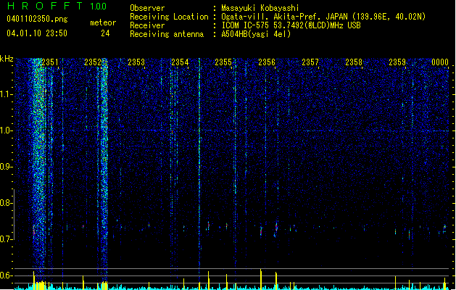Click the 0.6 frequency axis label
Image resolution: width=456 pixels, height=290 pixels.
point(6,275)
